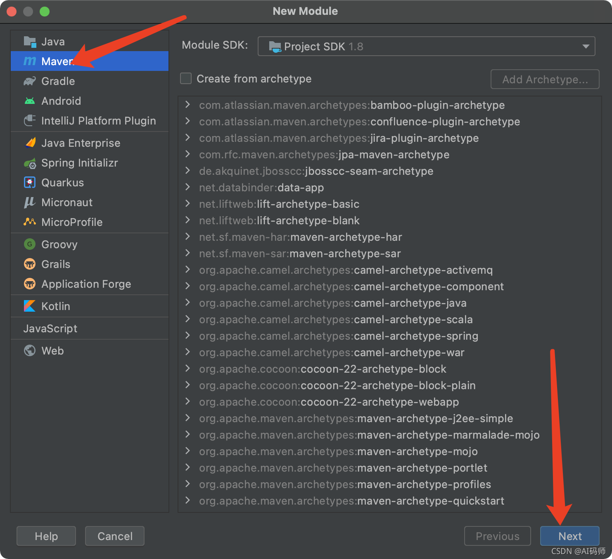This screenshot has height=559, width=612.
Task: Expand the camel-archetype-spring node
Action: pyautogui.click(x=188, y=336)
